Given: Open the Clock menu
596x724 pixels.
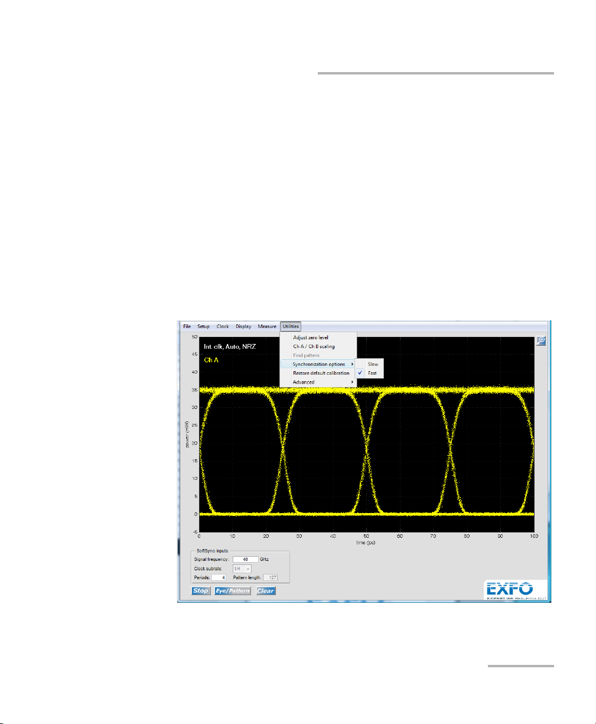Looking at the screenshot, I should [223, 326].
